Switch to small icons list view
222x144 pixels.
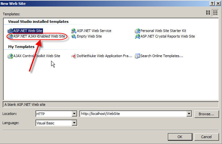pyautogui.click(x=215, y=13)
